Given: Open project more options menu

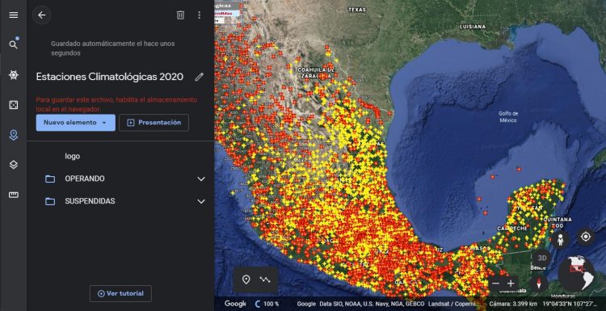Looking at the screenshot, I should point(200,15).
